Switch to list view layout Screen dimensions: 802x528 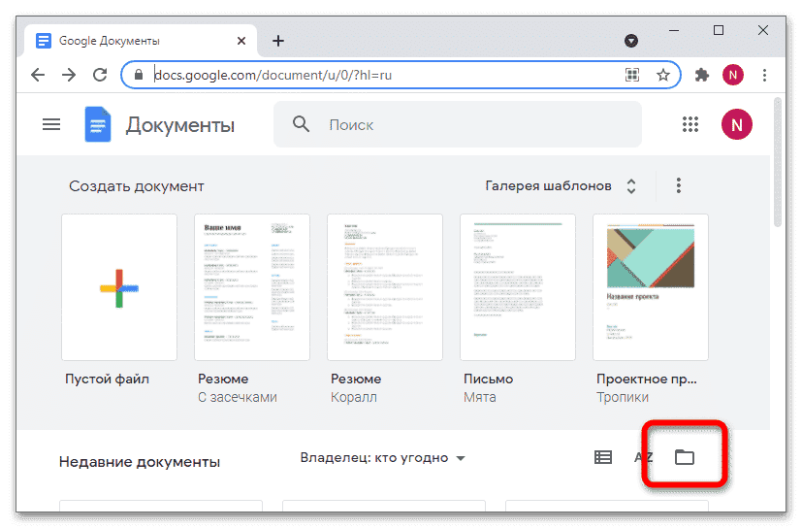[603, 457]
